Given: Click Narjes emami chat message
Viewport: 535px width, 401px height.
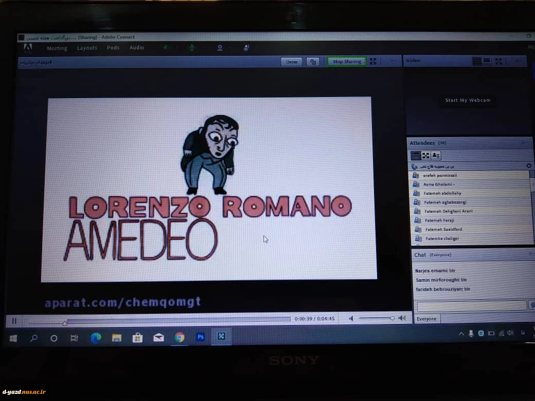Looking at the screenshot, I should point(435,270).
